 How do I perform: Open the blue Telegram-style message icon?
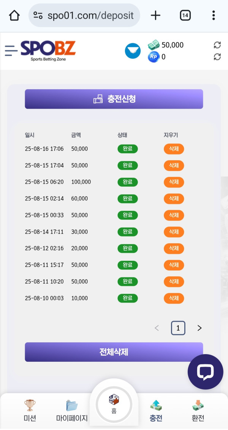tap(133, 51)
